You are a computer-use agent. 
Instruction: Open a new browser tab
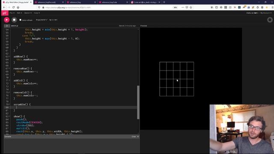[164, 2]
